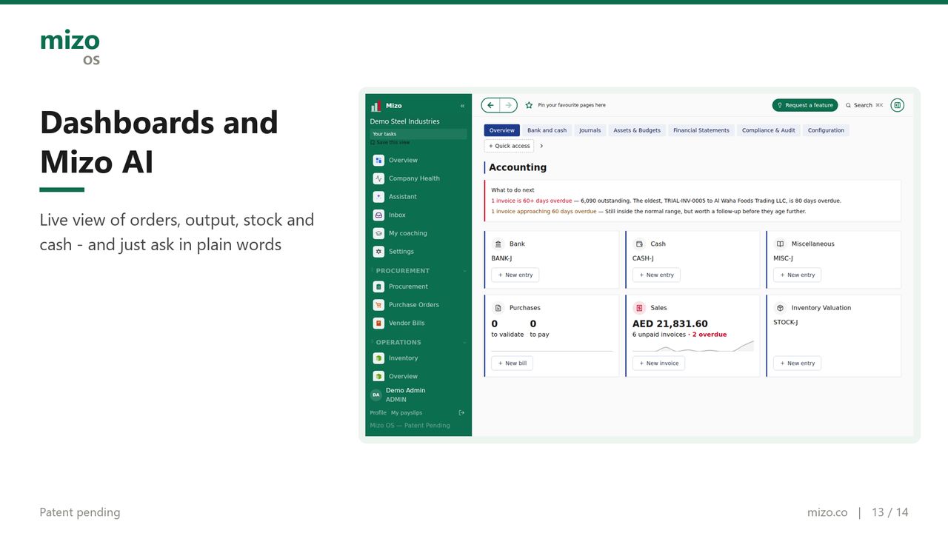
Task: Open the Compliance & Audit tab
Action: (x=769, y=130)
